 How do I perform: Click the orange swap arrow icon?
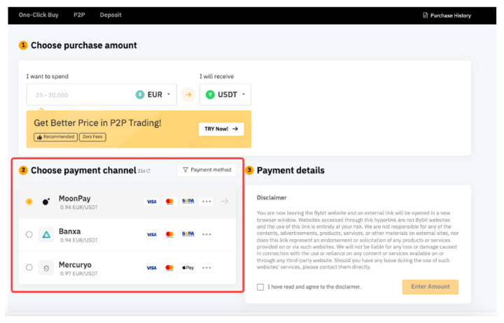[188, 94]
